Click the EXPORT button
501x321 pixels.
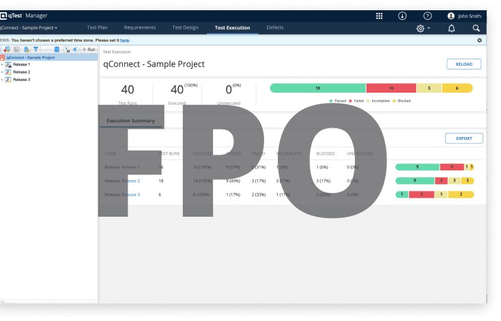click(464, 138)
